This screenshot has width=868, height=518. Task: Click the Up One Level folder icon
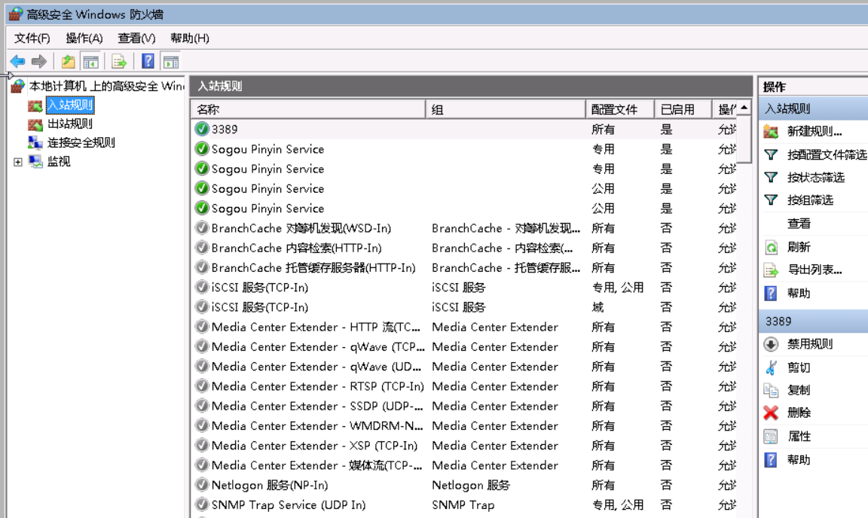69,62
